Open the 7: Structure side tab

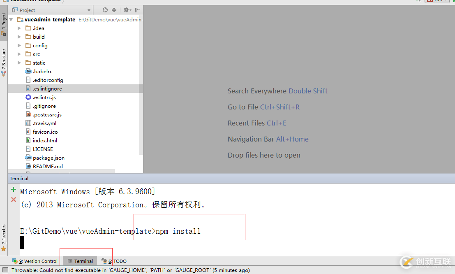4,62
